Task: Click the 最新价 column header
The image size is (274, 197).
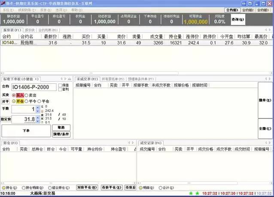Action: (50, 36)
